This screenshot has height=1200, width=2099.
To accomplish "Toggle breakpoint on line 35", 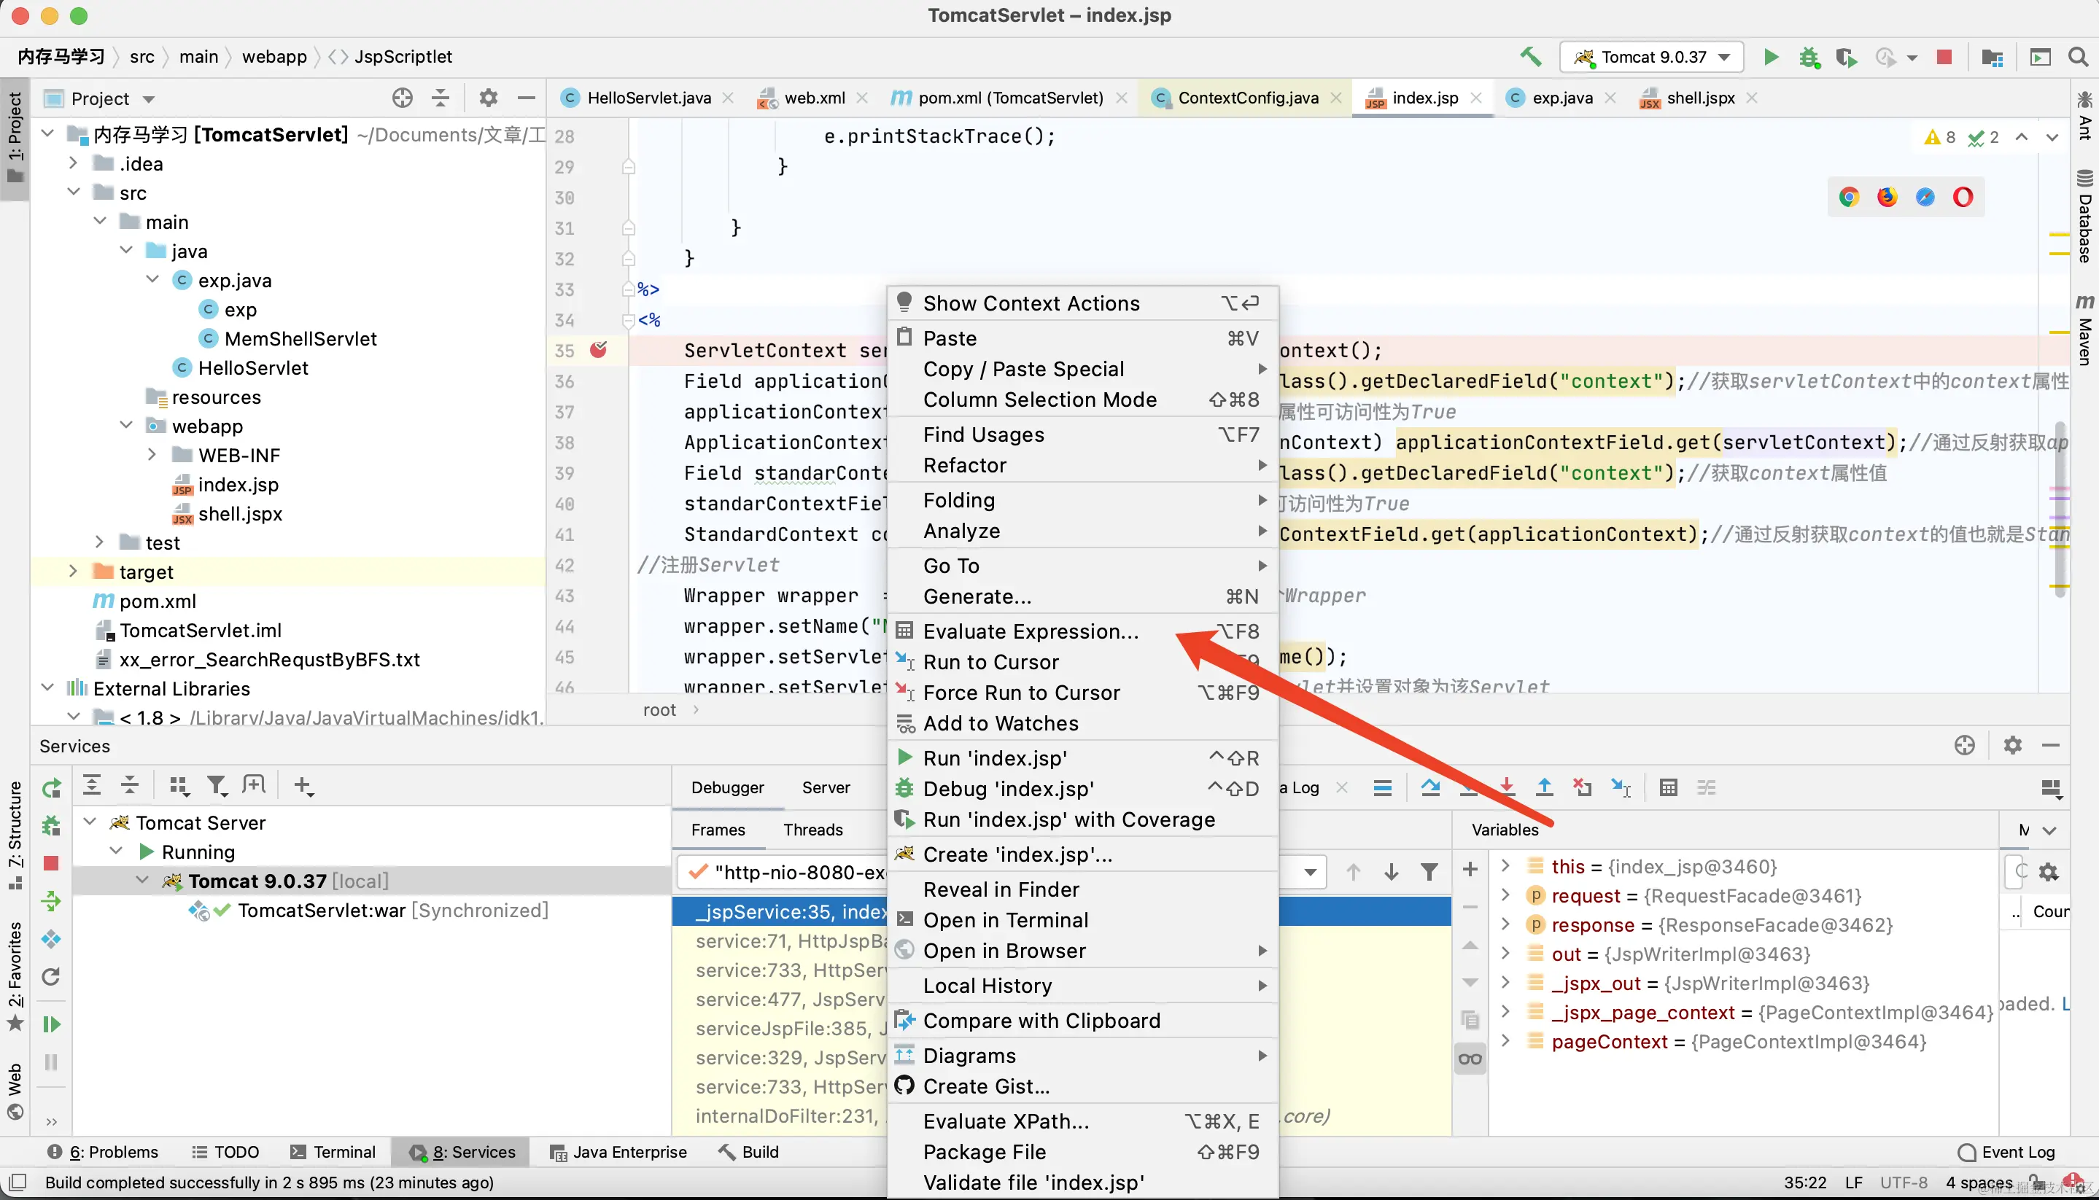I will 599,350.
